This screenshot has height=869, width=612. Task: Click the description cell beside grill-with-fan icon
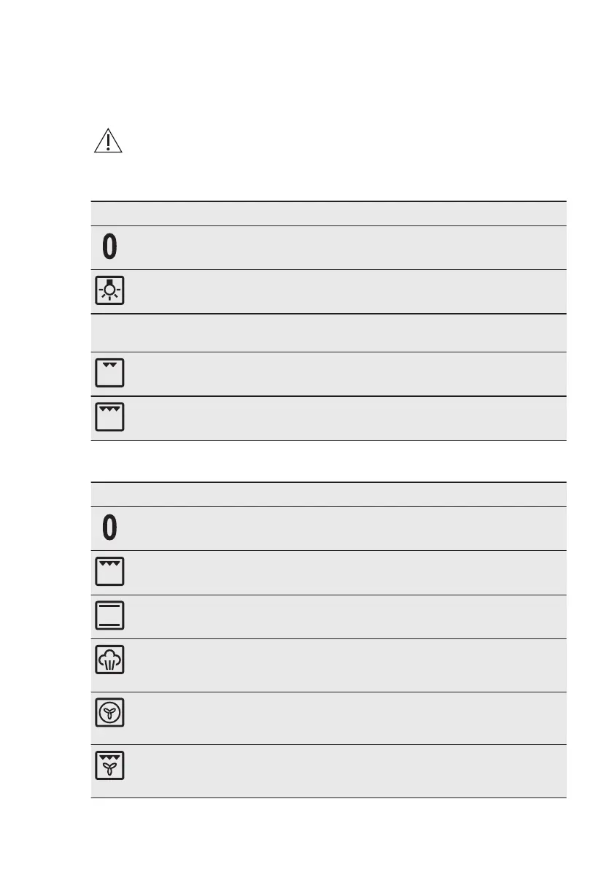pyautogui.click(x=348, y=771)
